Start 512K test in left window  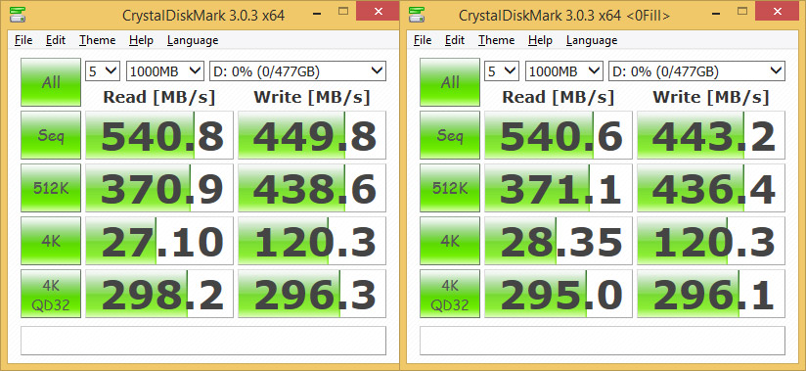[51, 188]
